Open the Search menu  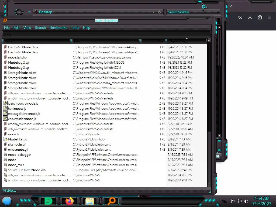tap(40, 28)
